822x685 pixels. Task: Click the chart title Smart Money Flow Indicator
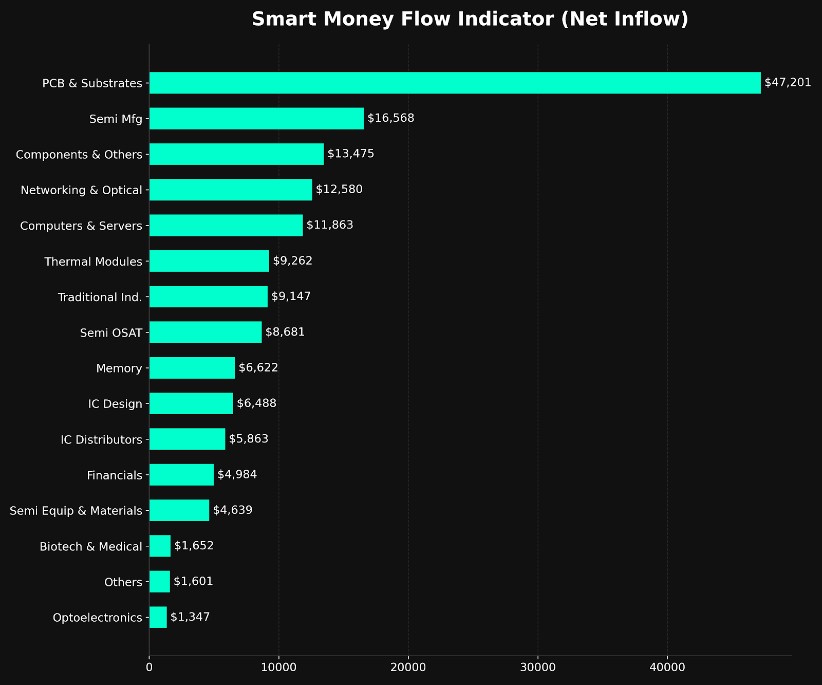click(470, 20)
